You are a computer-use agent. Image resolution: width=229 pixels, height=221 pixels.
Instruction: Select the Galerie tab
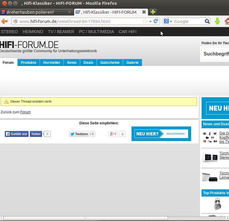tap(132, 63)
